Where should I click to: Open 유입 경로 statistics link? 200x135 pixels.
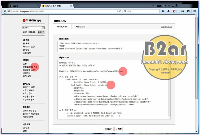pyautogui.click(x=28, y=93)
